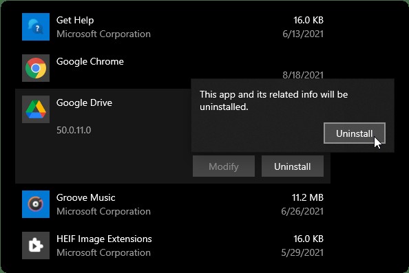Select the Google Chrome app name
This screenshot has width=409, height=273.
click(x=90, y=61)
